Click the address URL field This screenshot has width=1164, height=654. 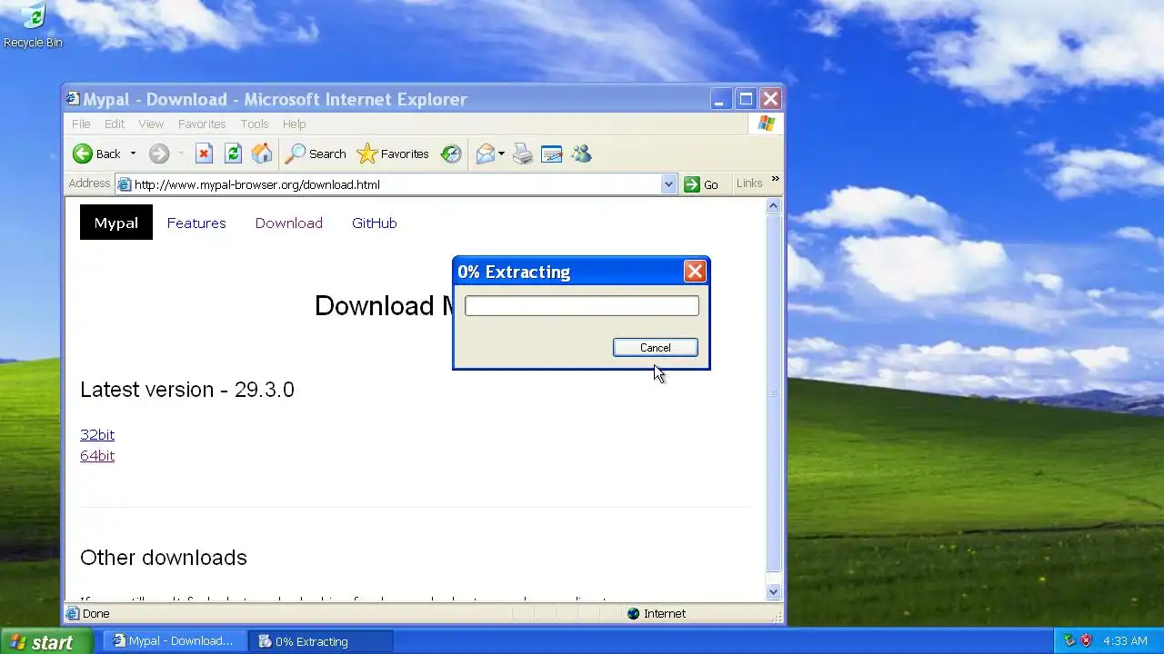(396, 184)
